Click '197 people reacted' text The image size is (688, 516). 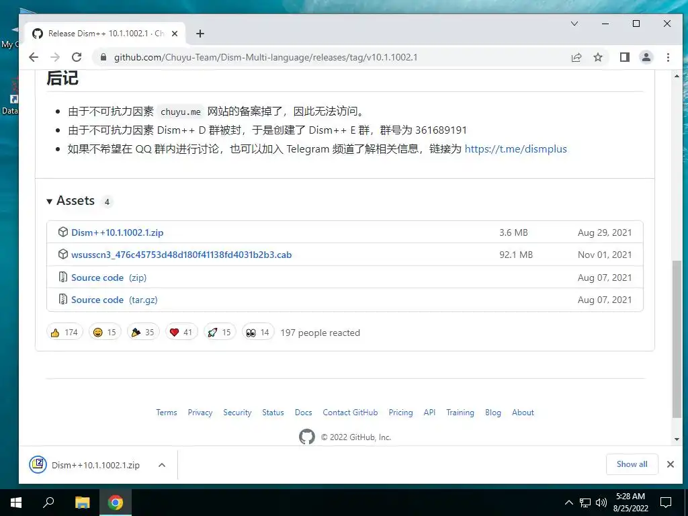coord(320,333)
